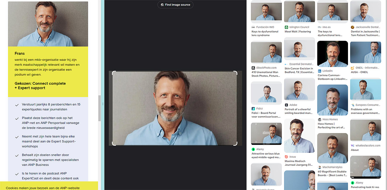Select thumbnail above Hoss Homes result
The image size is (387, 190).
click(332, 100)
